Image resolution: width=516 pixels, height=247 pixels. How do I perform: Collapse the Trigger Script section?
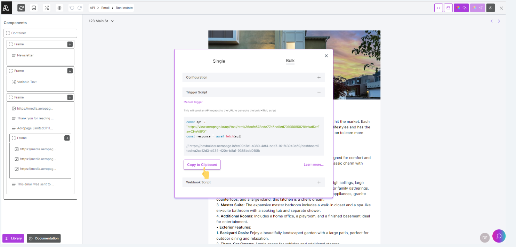[x=254, y=92]
